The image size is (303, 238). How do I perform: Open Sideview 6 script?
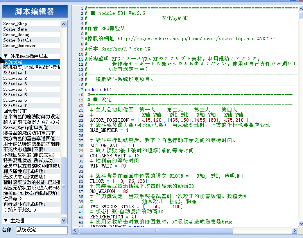pos(32,100)
